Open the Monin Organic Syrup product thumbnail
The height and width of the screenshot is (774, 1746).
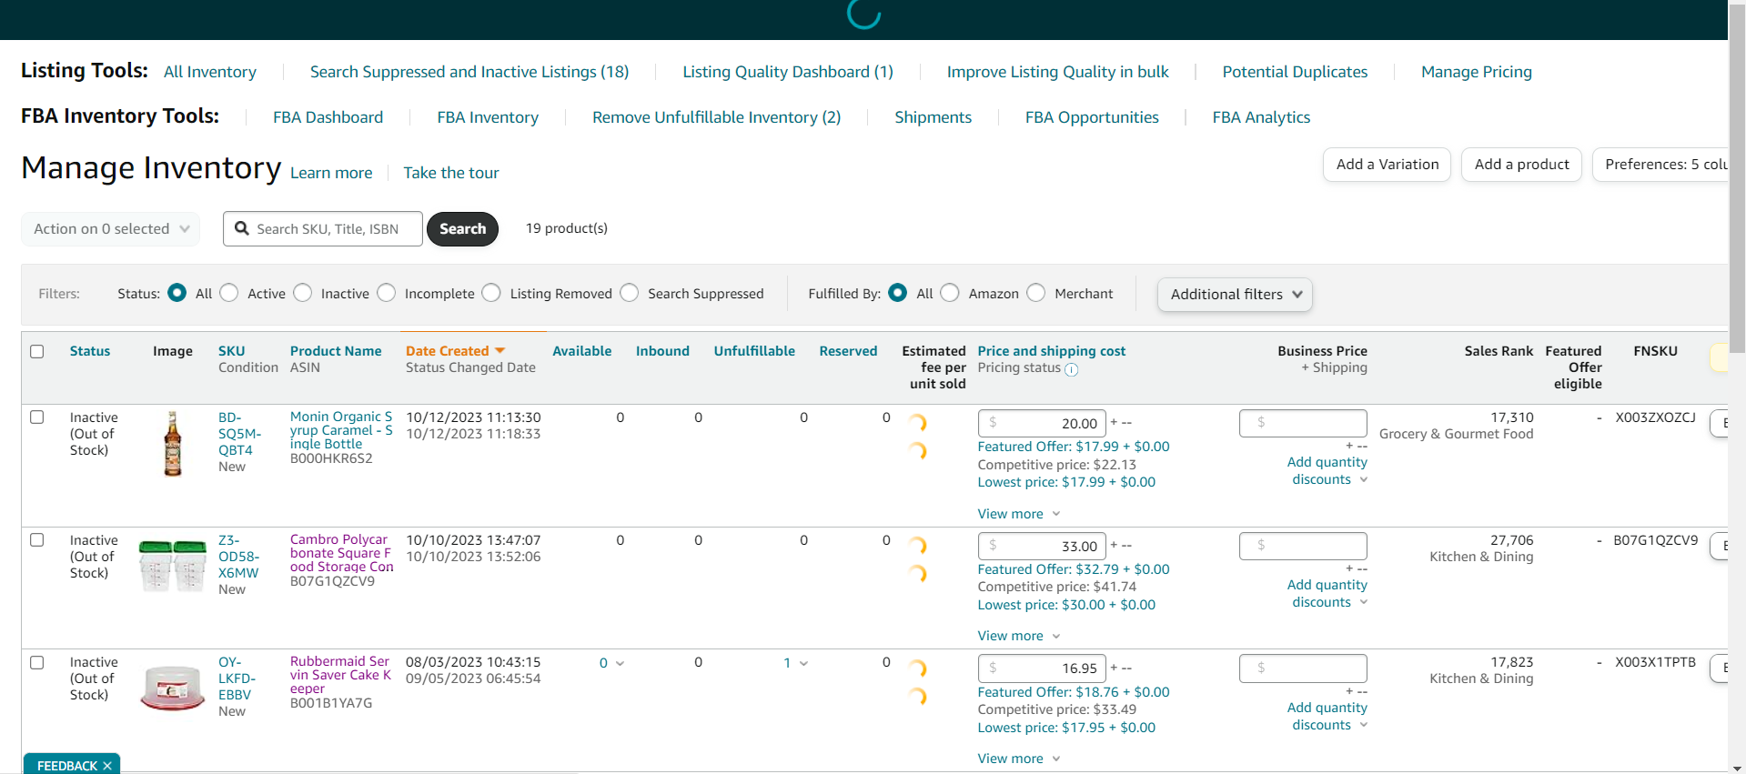click(172, 444)
